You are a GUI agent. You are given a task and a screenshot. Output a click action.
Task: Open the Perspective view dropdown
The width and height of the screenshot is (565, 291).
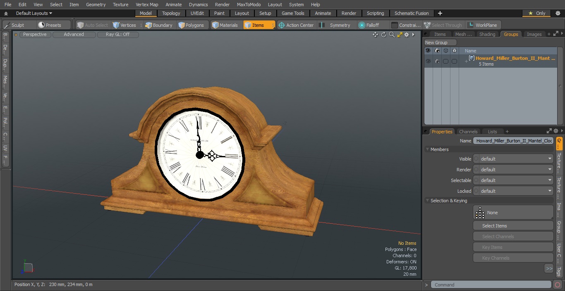click(35, 35)
